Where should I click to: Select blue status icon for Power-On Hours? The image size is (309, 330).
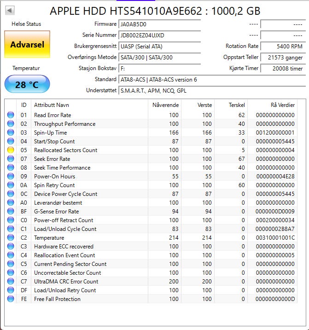pyautogui.click(x=11, y=176)
